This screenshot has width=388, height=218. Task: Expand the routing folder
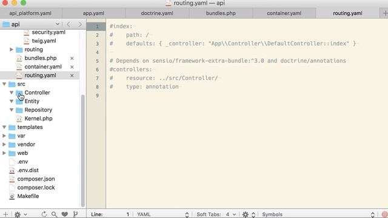coord(11,50)
